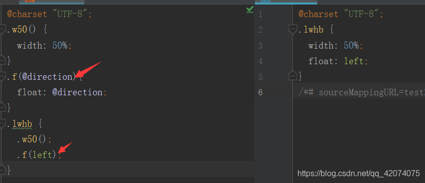Click fold-end marker closing the .w50() block
The image size is (425, 183).
tap(2, 60)
